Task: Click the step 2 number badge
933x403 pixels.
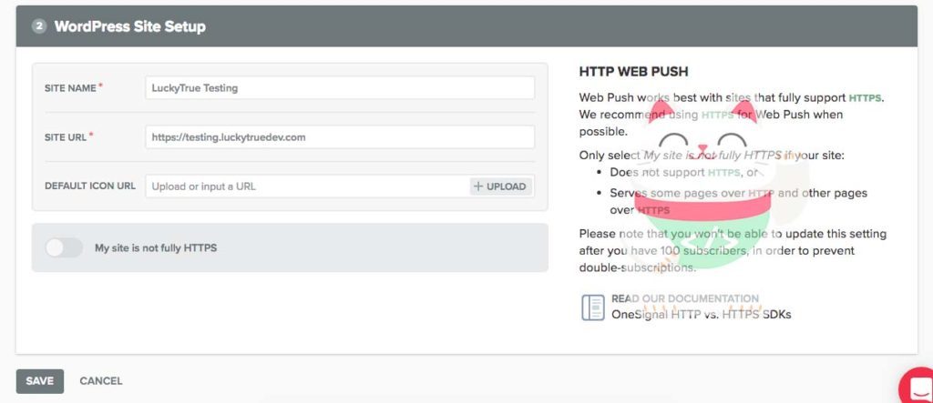Action: coord(39,26)
